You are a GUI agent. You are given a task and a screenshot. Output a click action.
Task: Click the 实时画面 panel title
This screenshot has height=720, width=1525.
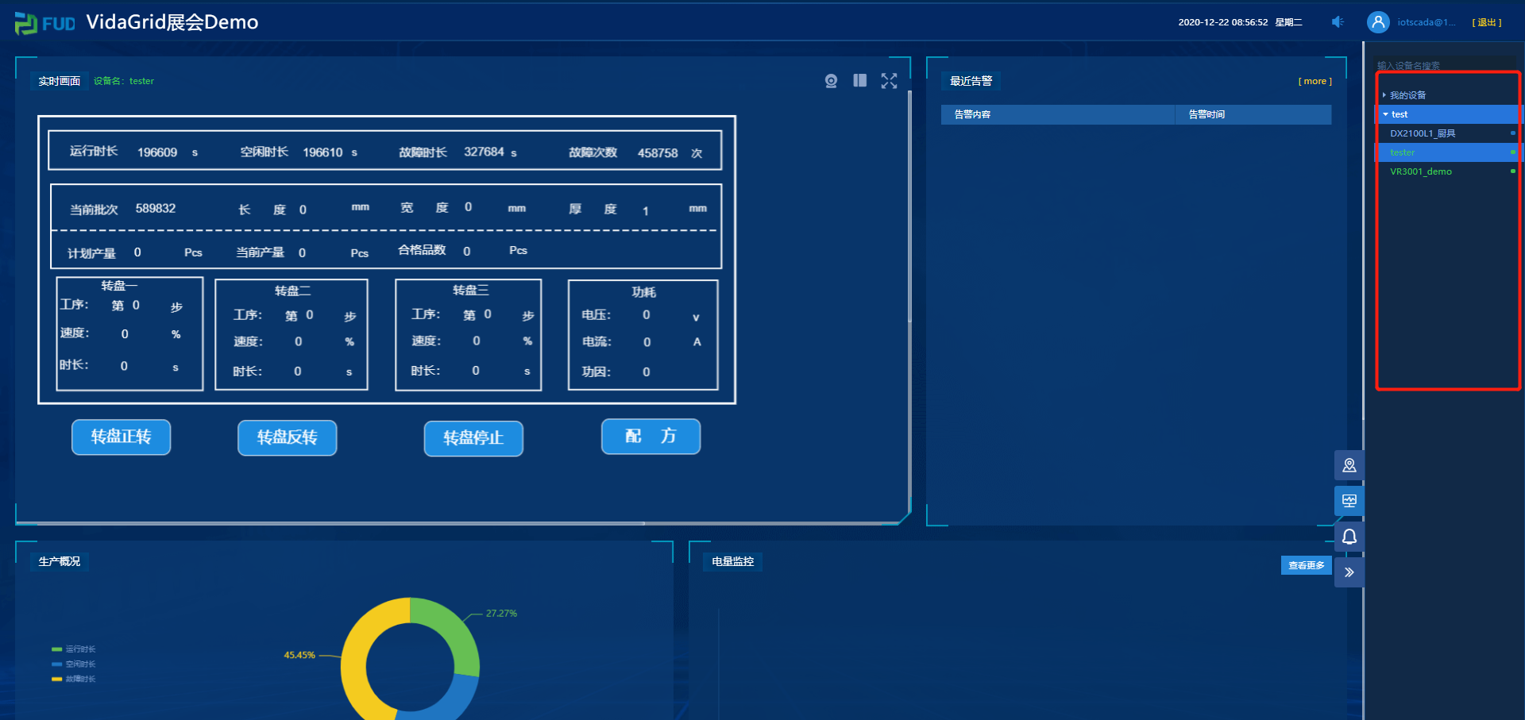(x=59, y=81)
